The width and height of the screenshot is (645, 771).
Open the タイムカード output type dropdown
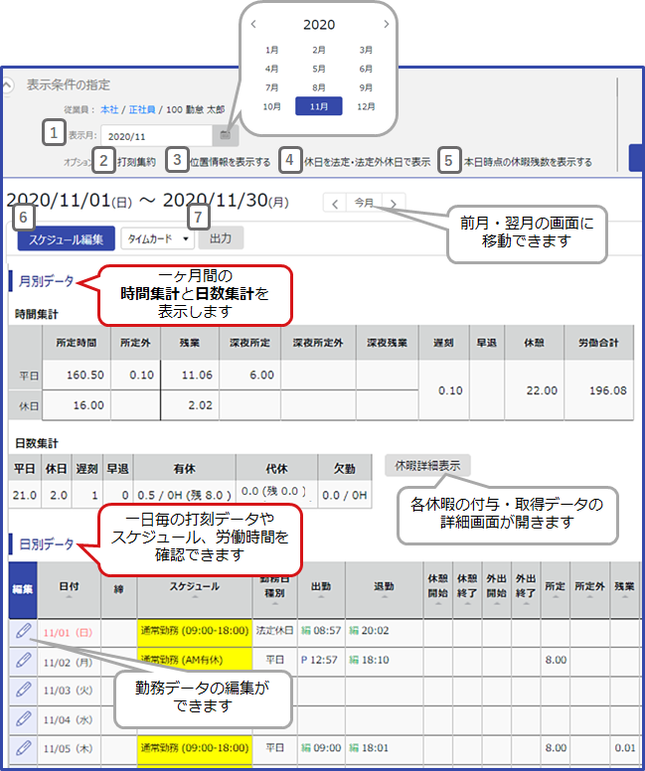point(157,238)
